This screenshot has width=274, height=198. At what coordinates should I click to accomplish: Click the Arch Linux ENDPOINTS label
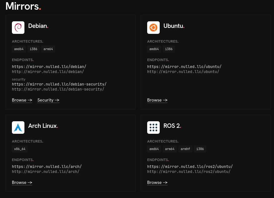pos(23,160)
